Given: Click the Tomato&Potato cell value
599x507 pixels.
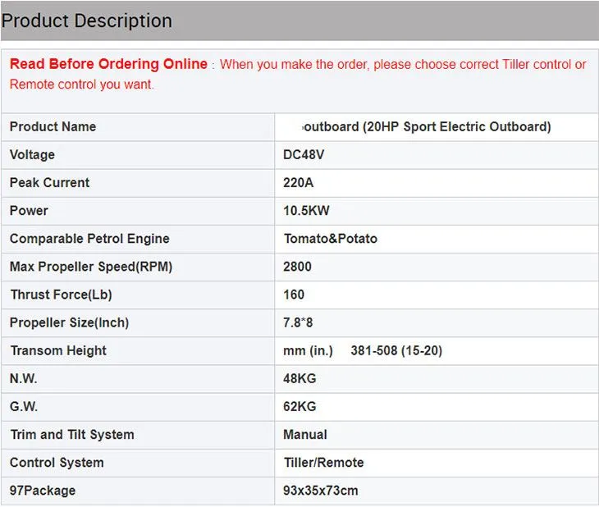Looking at the screenshot, I should (x=330, y=239).
